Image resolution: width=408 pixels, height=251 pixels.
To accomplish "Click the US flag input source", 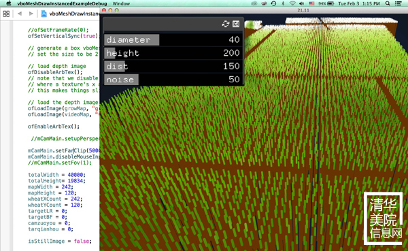I will point(311,3).
